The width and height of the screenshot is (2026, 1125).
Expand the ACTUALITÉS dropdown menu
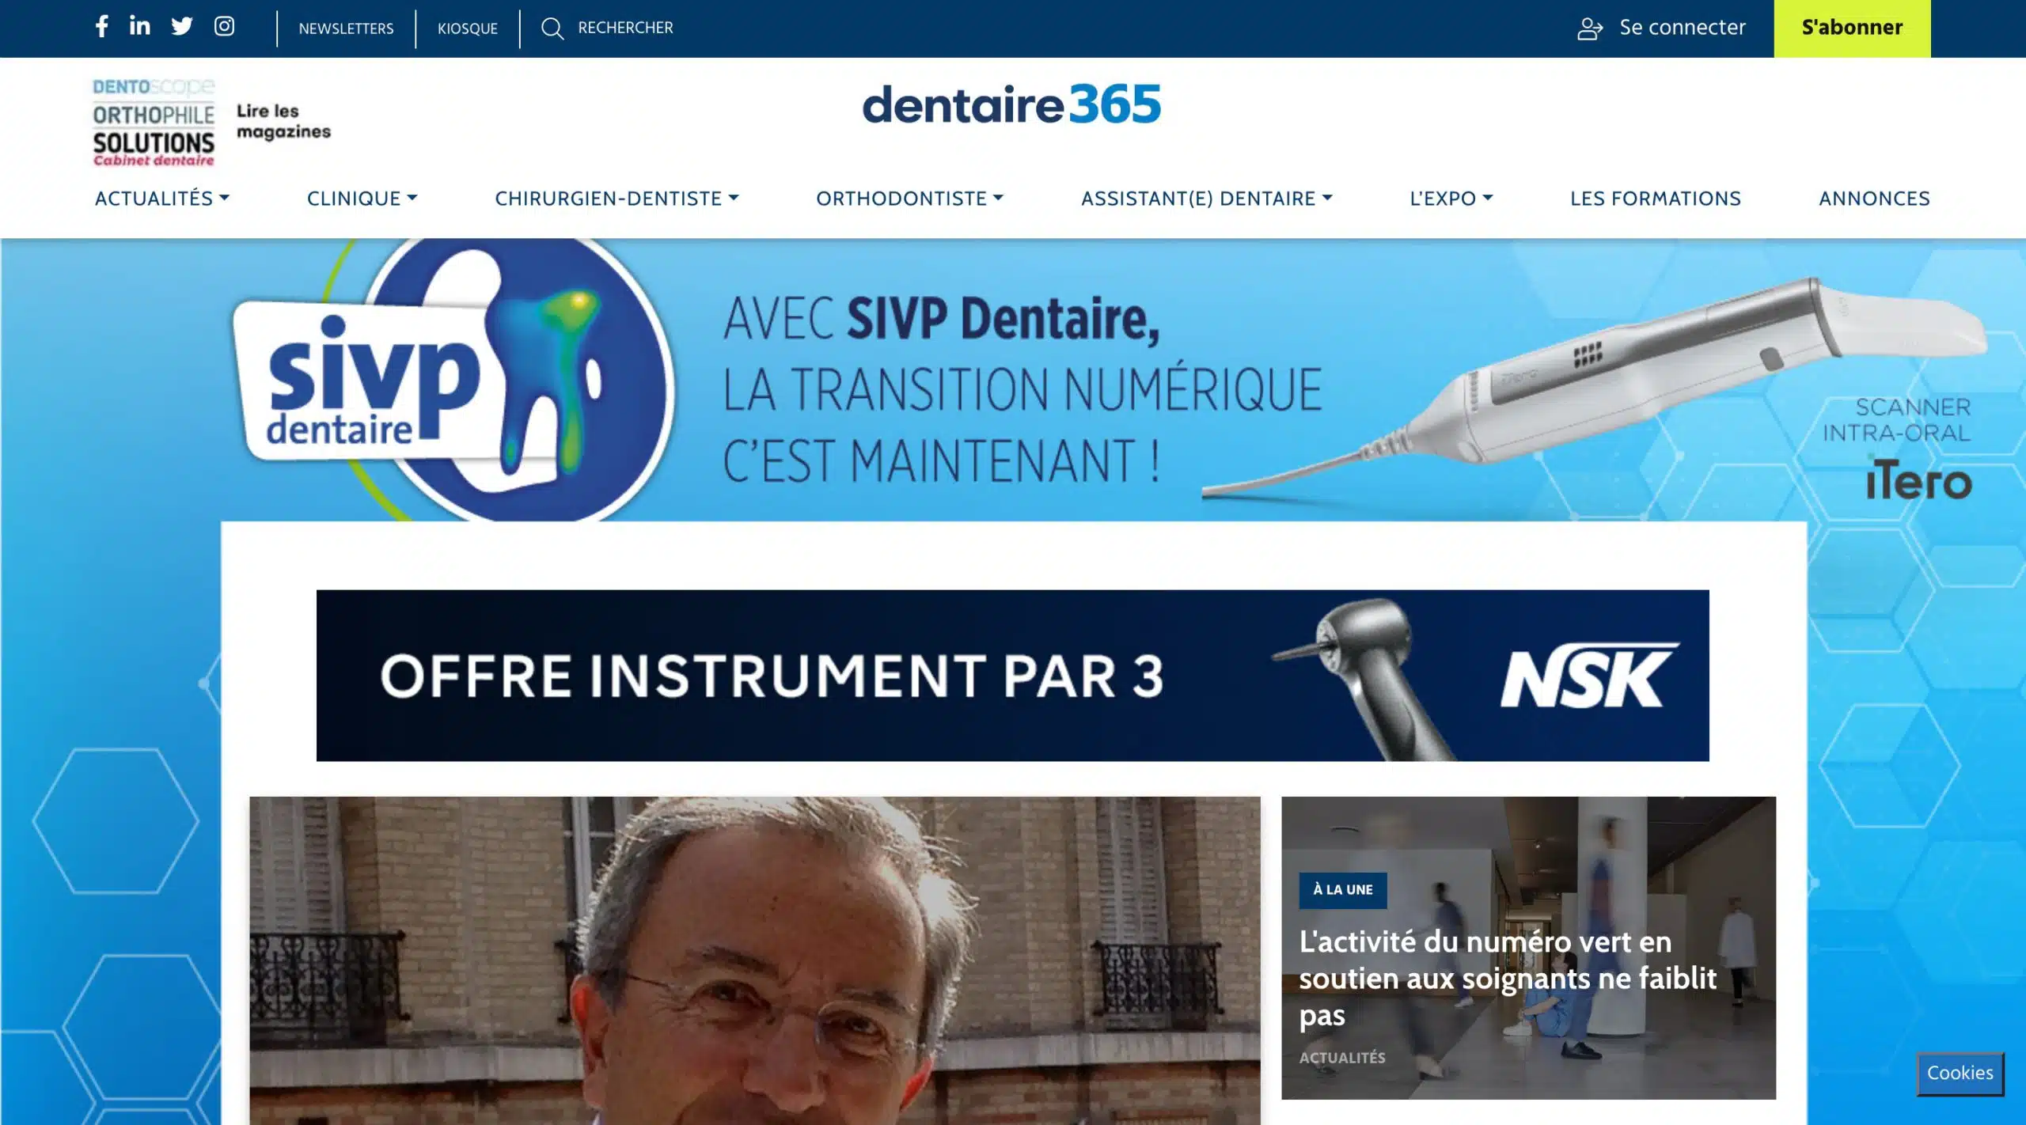162,199
